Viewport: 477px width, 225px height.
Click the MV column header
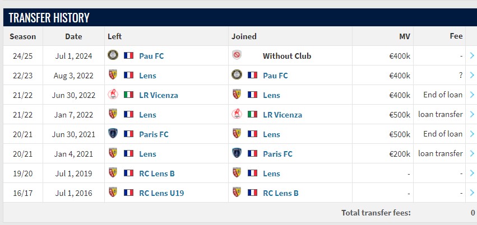pos(404,36)
